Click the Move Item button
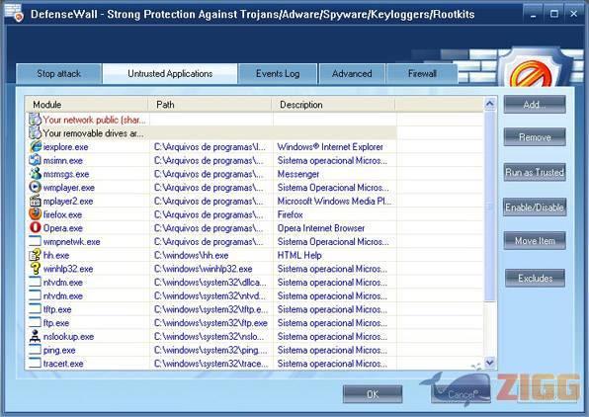 (535, 241)
